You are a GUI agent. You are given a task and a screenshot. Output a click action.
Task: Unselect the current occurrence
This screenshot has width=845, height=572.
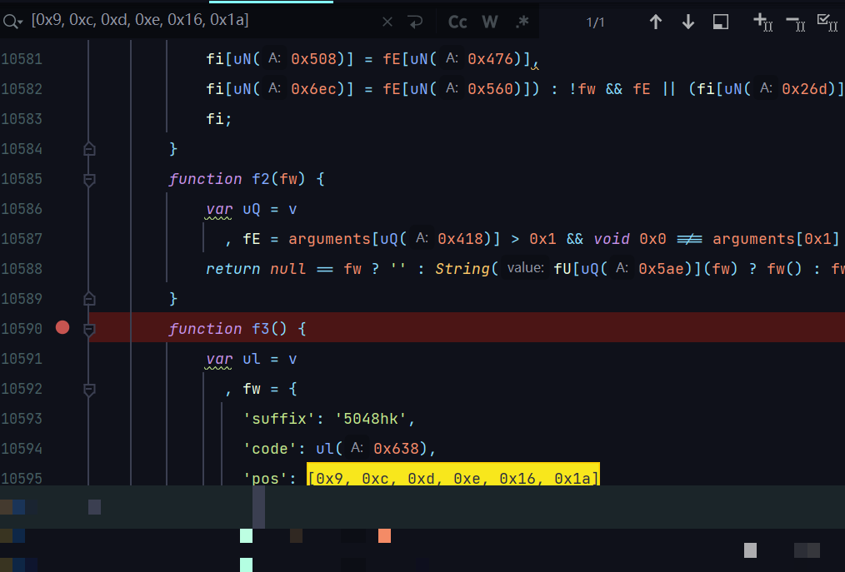coord(795,22)
